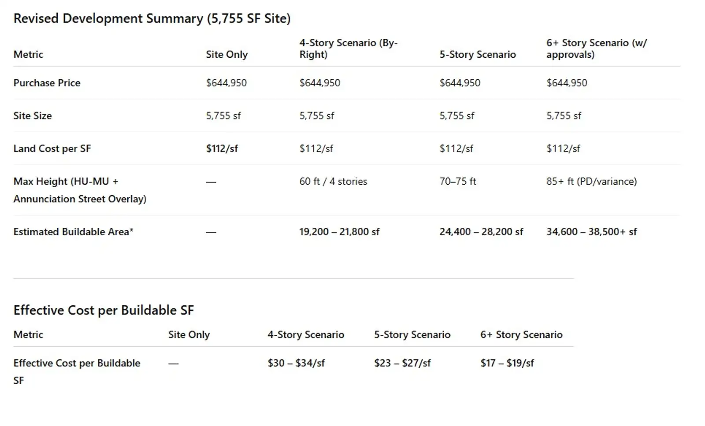Select the Purchase Price row label
The height and width of the screenshot is (426, 705).
pos(47,83)
